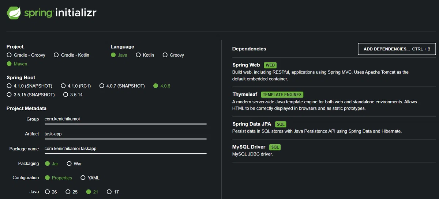The image size is (439, 199).
Task: Select Gradle - Kotlin project type
Action: [x=71, y=55]
